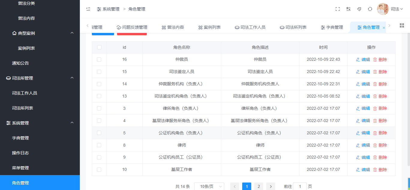This screenshot has height=190, width=410.
Task: Check the row checkbox for 律师
Action: pyautogui.click(x=99, y=145)
